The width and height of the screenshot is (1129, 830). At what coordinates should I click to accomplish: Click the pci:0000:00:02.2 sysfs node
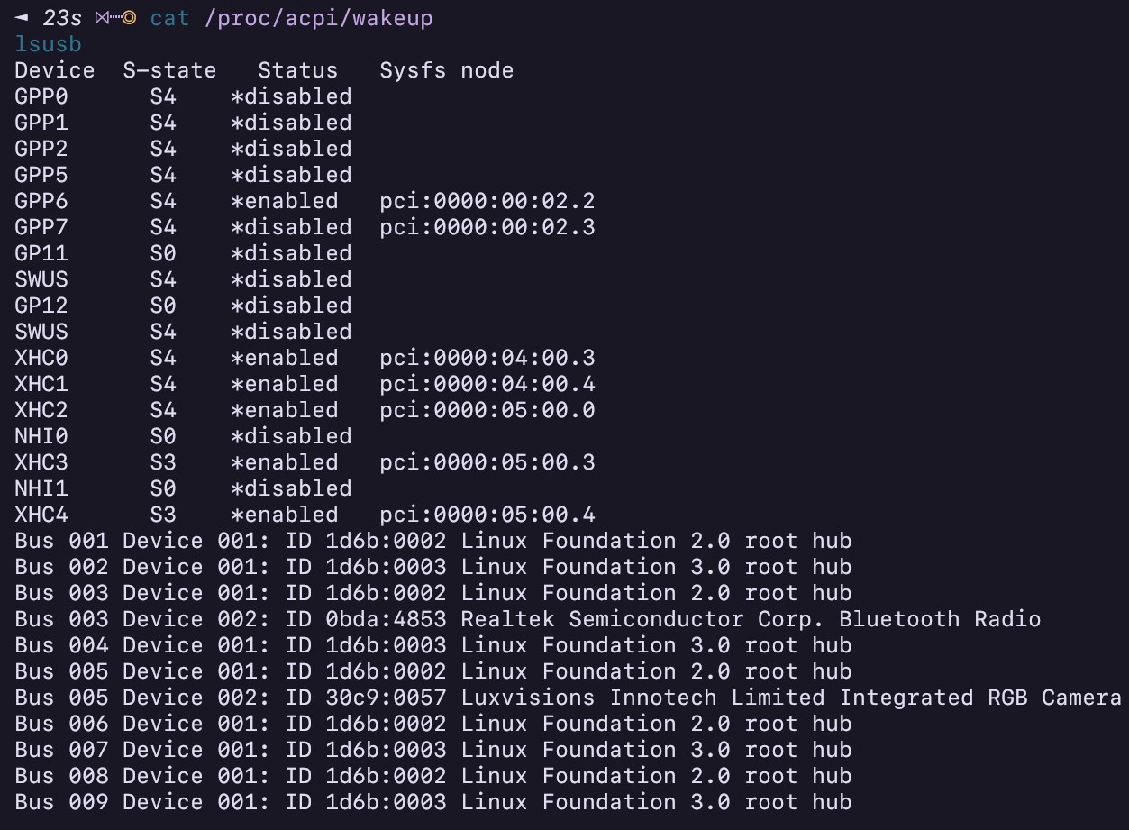tap(487, 201)
